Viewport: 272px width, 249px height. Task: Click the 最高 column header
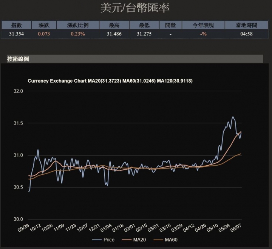114,25
